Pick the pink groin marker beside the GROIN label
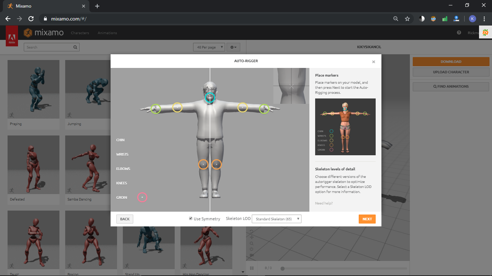The width and height of the screenshot is (492, 276). [142, 197]
